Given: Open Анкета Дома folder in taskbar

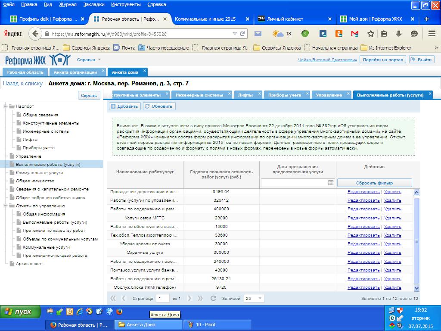Looking at the screenshot, I should (x=149, y=325).
